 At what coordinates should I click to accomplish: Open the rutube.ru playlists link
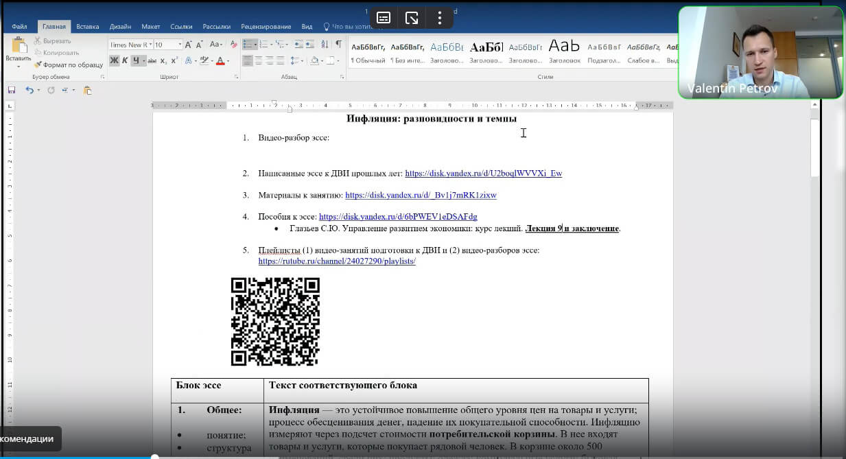(337, 261)
